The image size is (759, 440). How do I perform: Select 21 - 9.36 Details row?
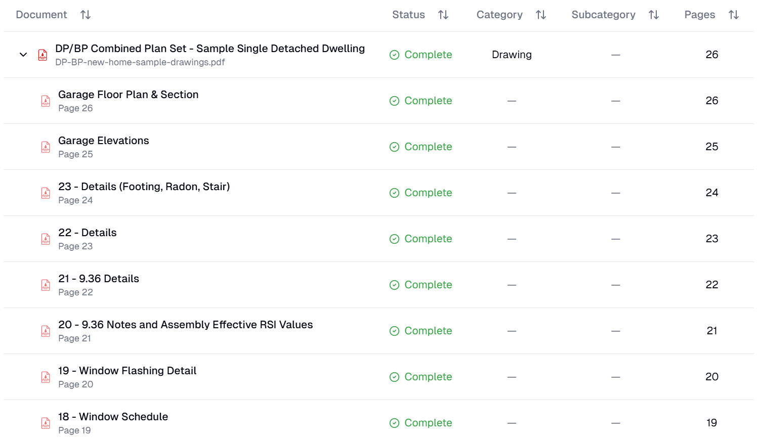99,279
